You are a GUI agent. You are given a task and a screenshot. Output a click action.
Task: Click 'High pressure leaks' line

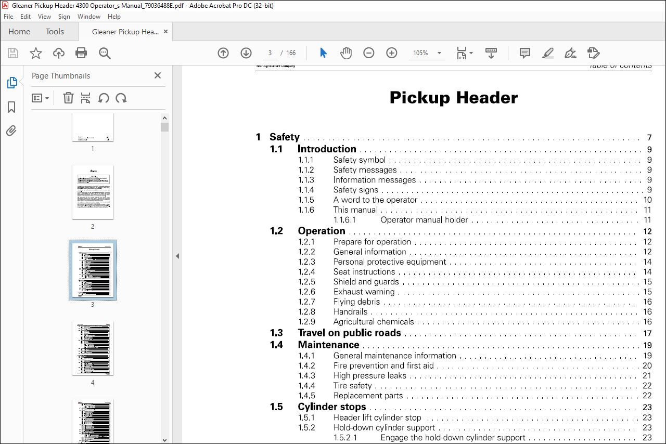(x=370, y=375)
